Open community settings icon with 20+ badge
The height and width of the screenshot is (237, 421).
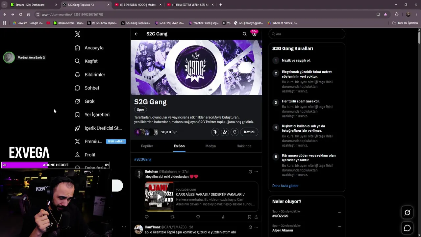(254, 34)
